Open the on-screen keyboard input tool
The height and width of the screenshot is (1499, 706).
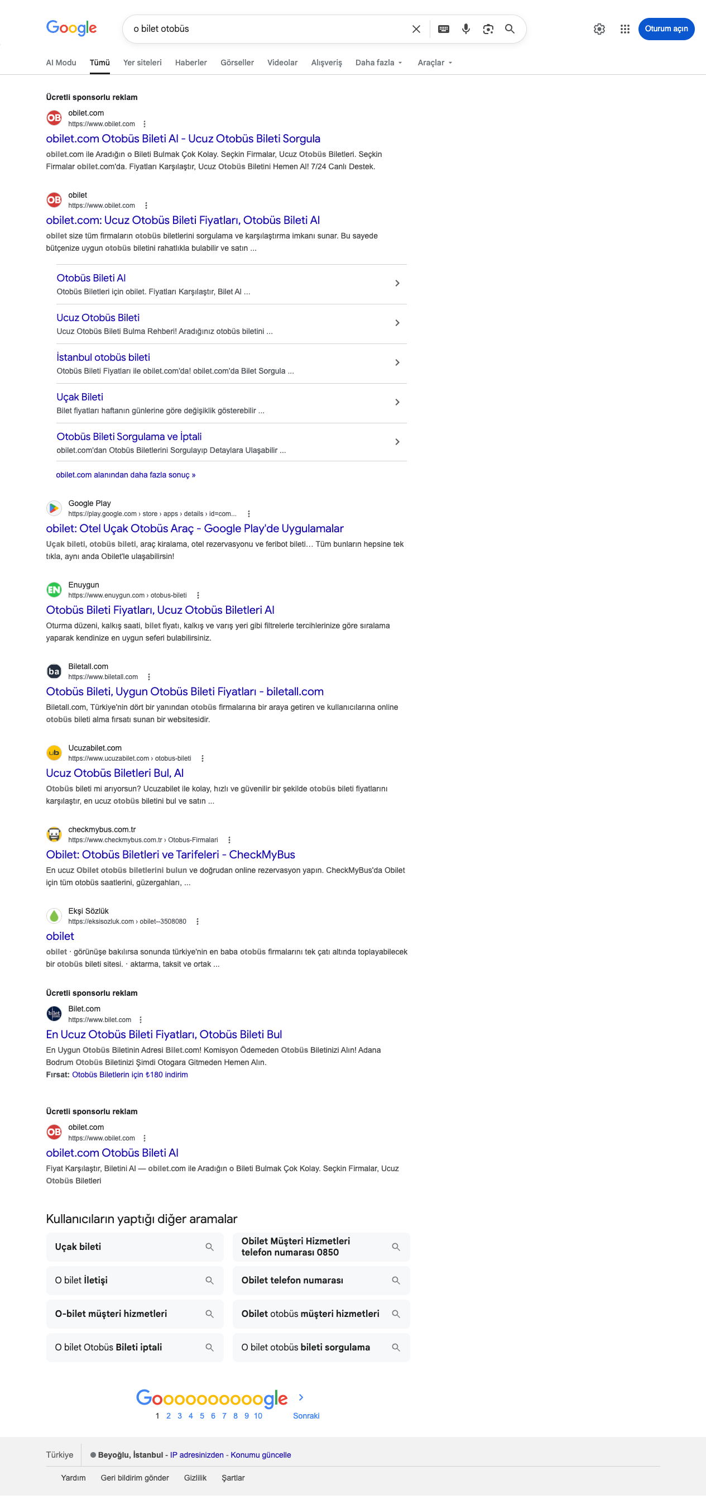[x=443, y=29]
